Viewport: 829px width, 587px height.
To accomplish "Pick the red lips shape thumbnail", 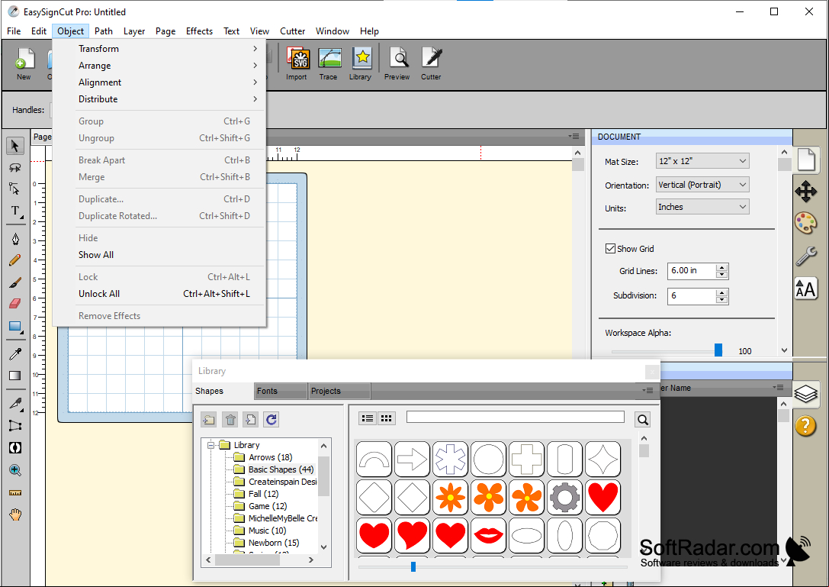I will click(x=489, y=535).
